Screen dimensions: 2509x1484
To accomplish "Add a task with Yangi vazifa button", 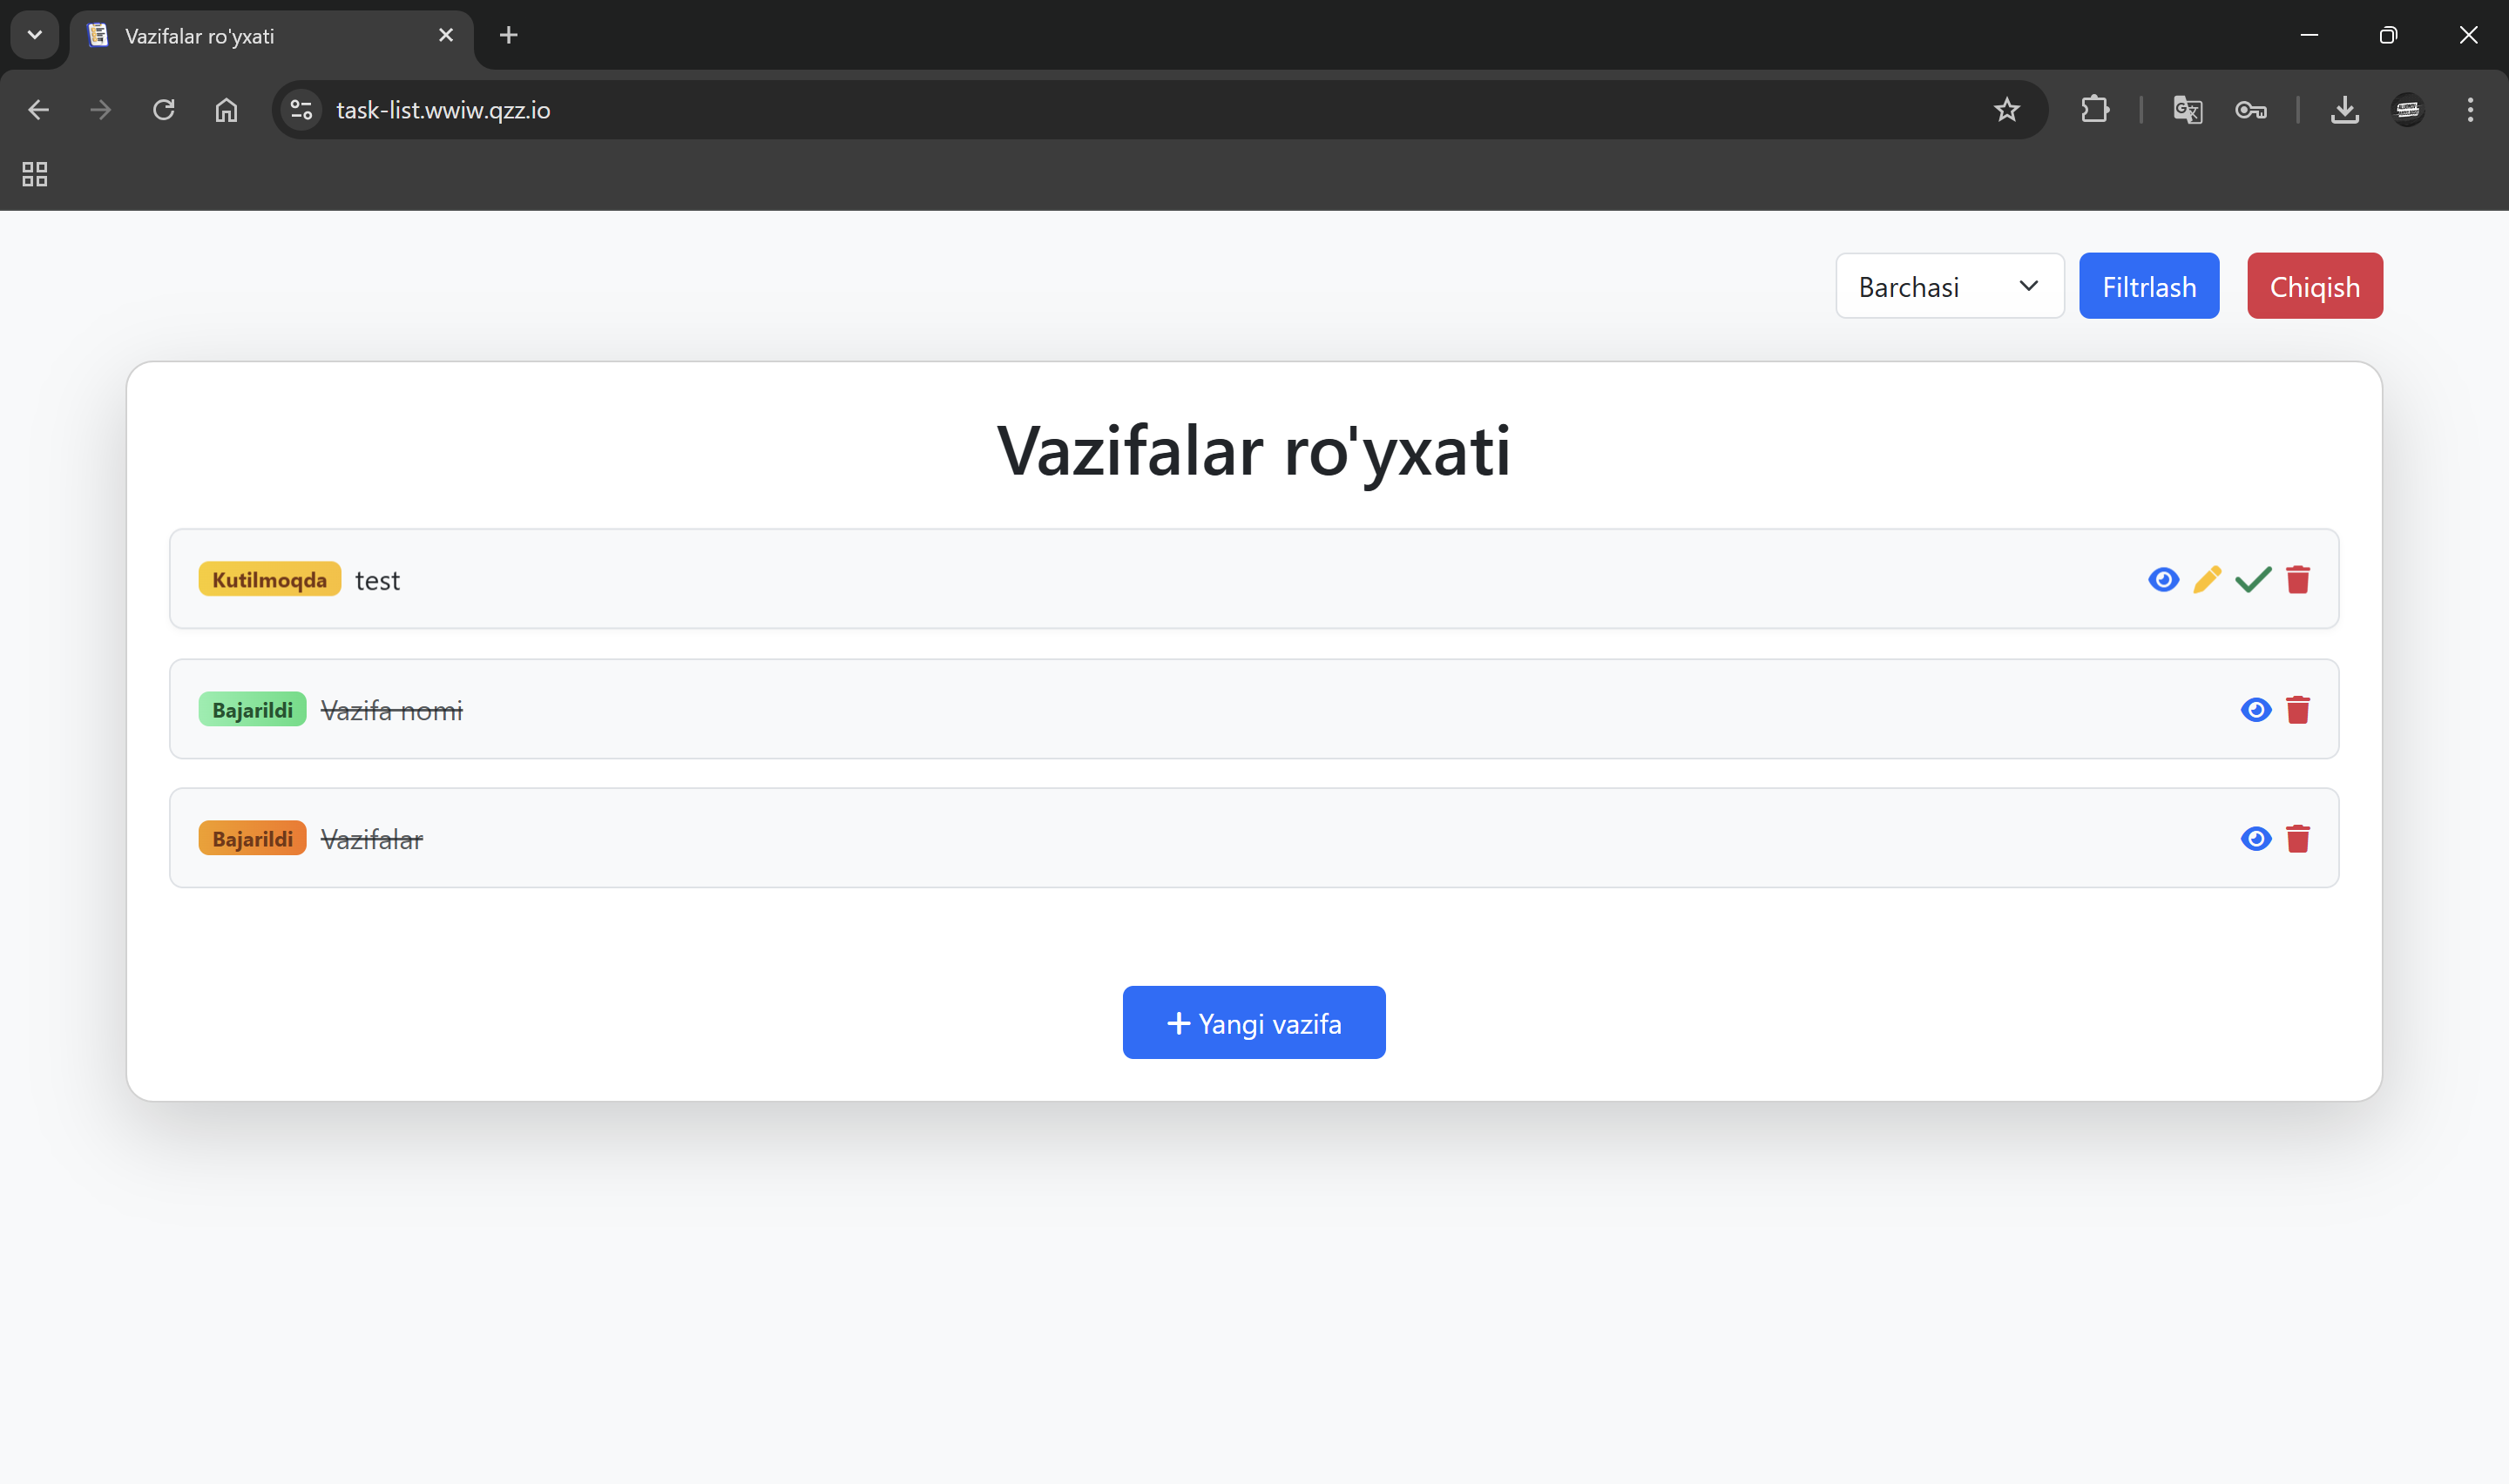I will click(1254, 1023).
